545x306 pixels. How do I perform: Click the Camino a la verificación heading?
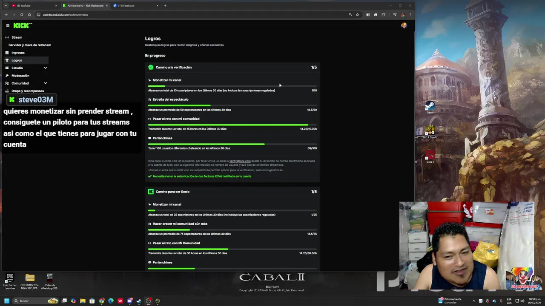[x=174, y=67]
